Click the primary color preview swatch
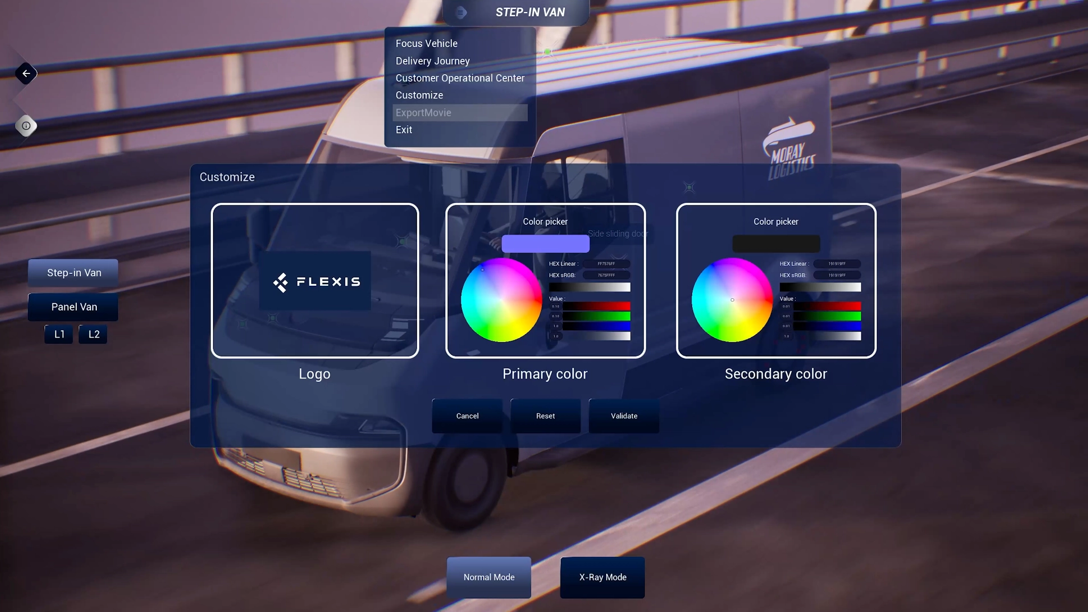The image size is (1088, 612). (546, 244)
